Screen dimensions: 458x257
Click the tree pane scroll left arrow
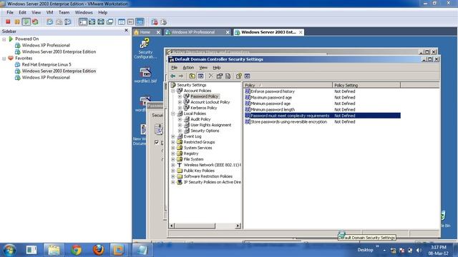click(172, 226)
